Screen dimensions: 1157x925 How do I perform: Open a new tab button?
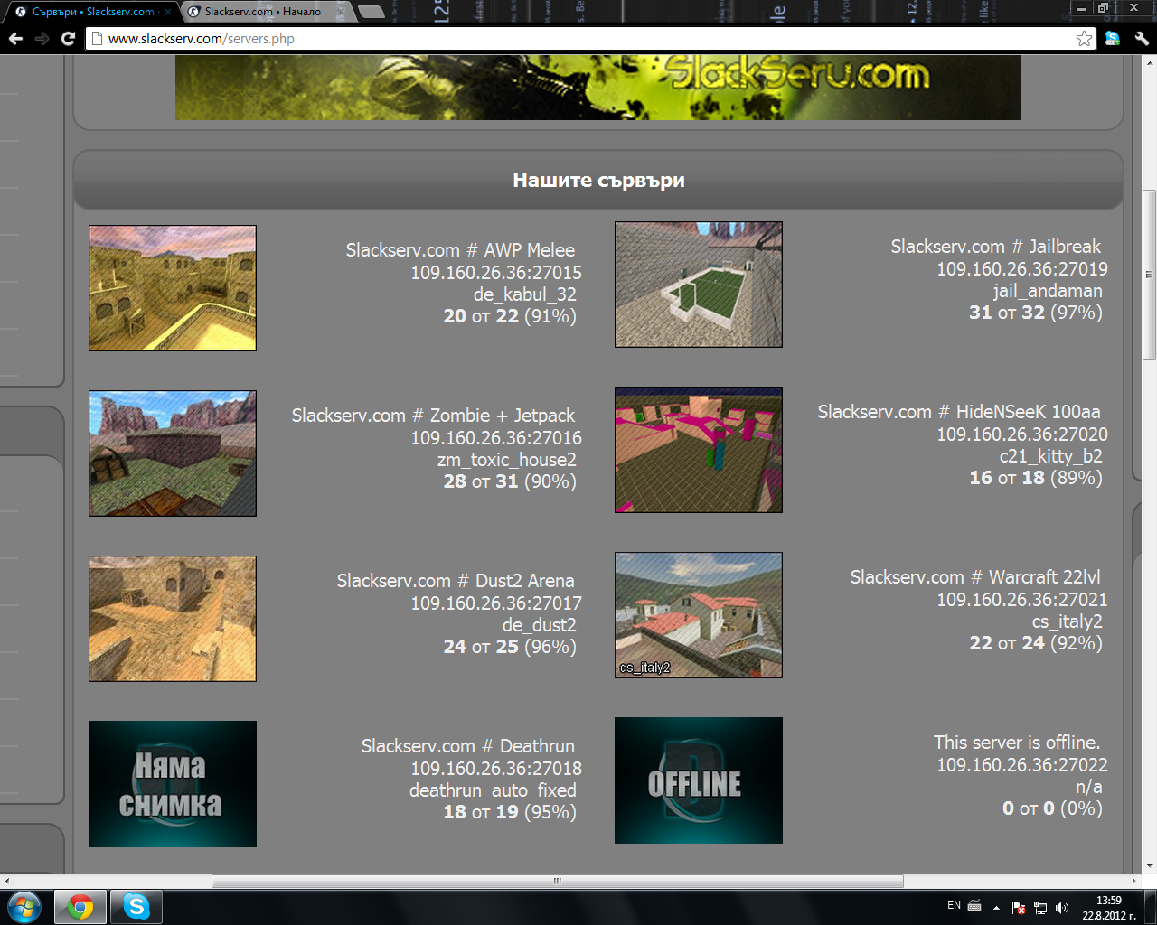click(x=370, y=12)
